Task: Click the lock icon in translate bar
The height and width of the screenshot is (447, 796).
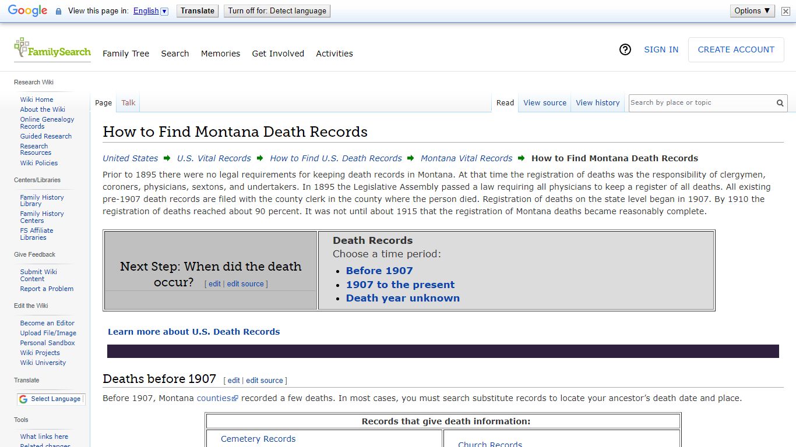Action: click(58, 11)
